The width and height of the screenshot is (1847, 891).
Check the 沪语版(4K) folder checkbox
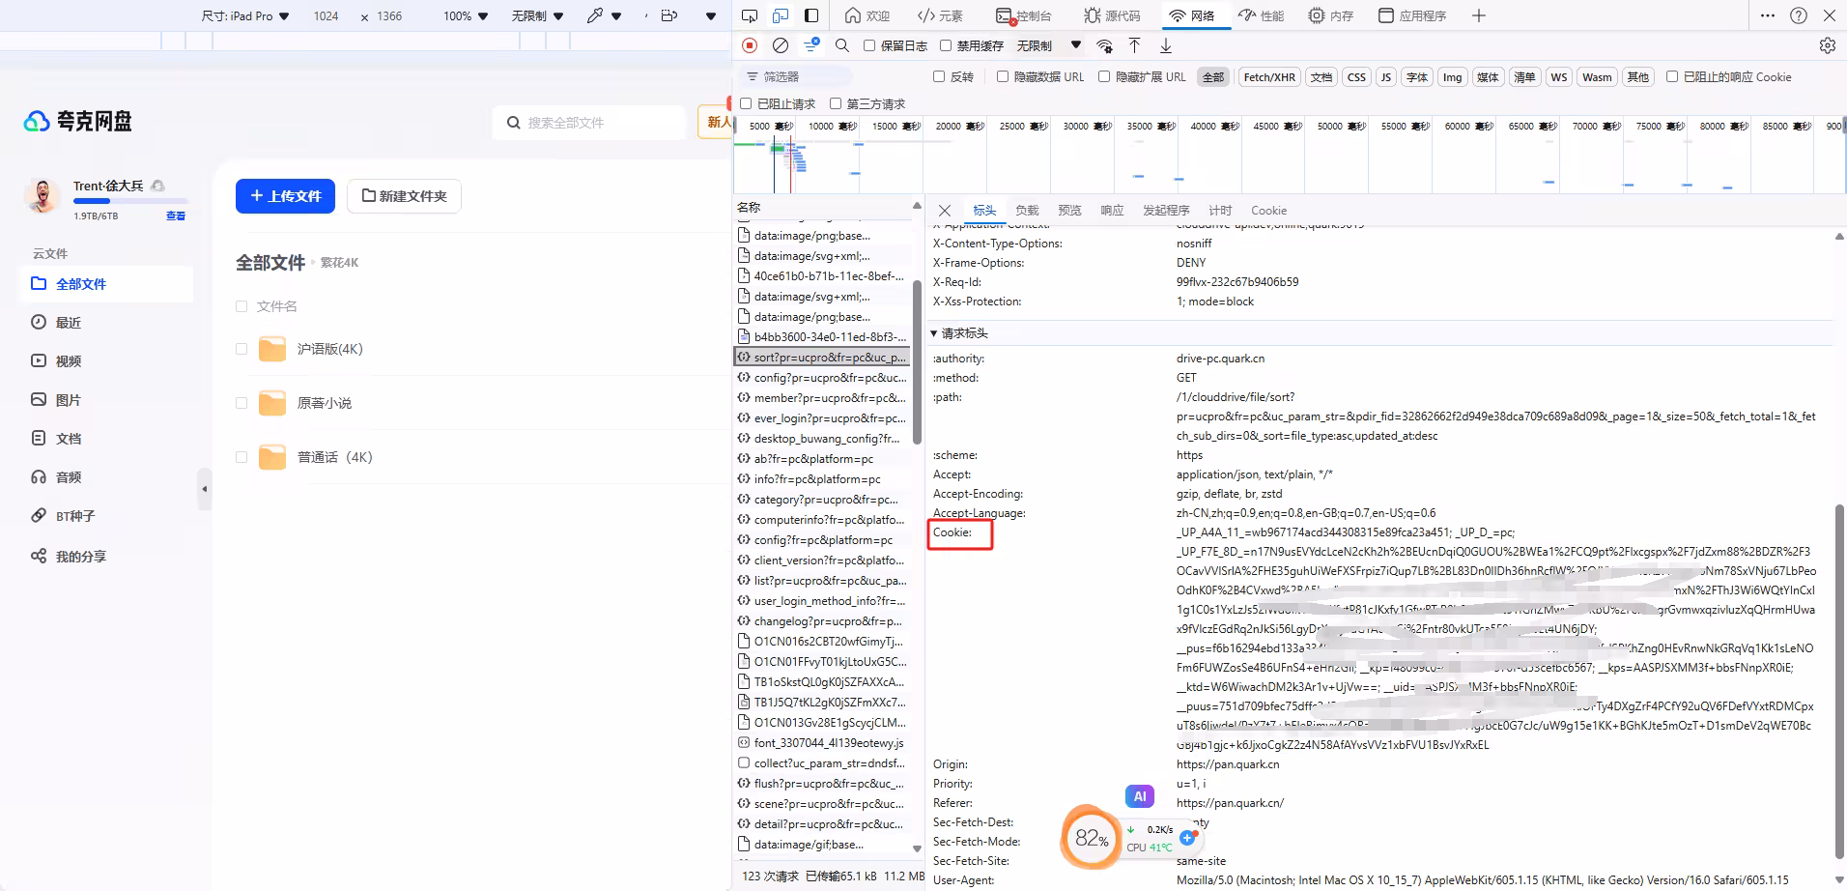click(x=242, y=349)
